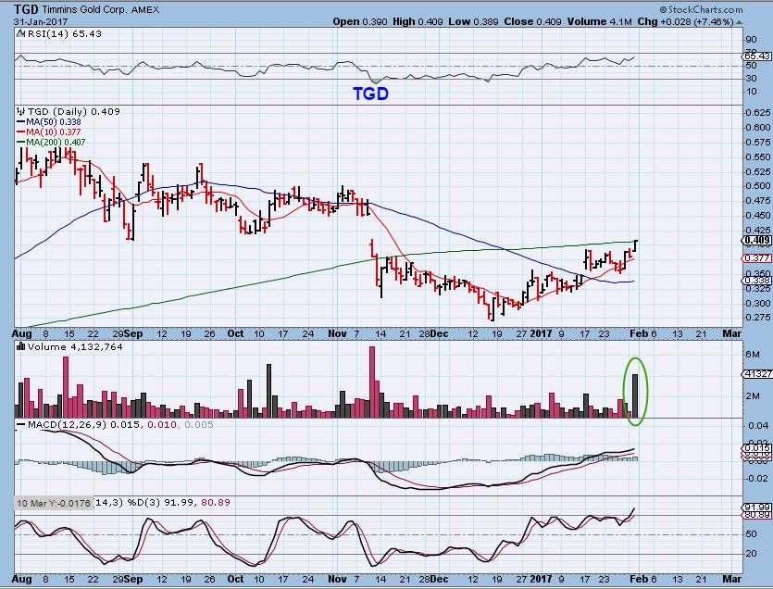Click the MA(50) 0.338 legend entry
The width and height of the screenshot is (773, 589).
tap(54, 122)
